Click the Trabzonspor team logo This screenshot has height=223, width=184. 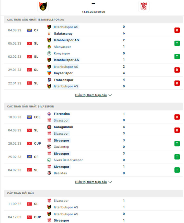pyautogui.click(x=49, y=80)
